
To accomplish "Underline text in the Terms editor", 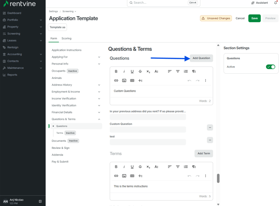I will 132,167.
